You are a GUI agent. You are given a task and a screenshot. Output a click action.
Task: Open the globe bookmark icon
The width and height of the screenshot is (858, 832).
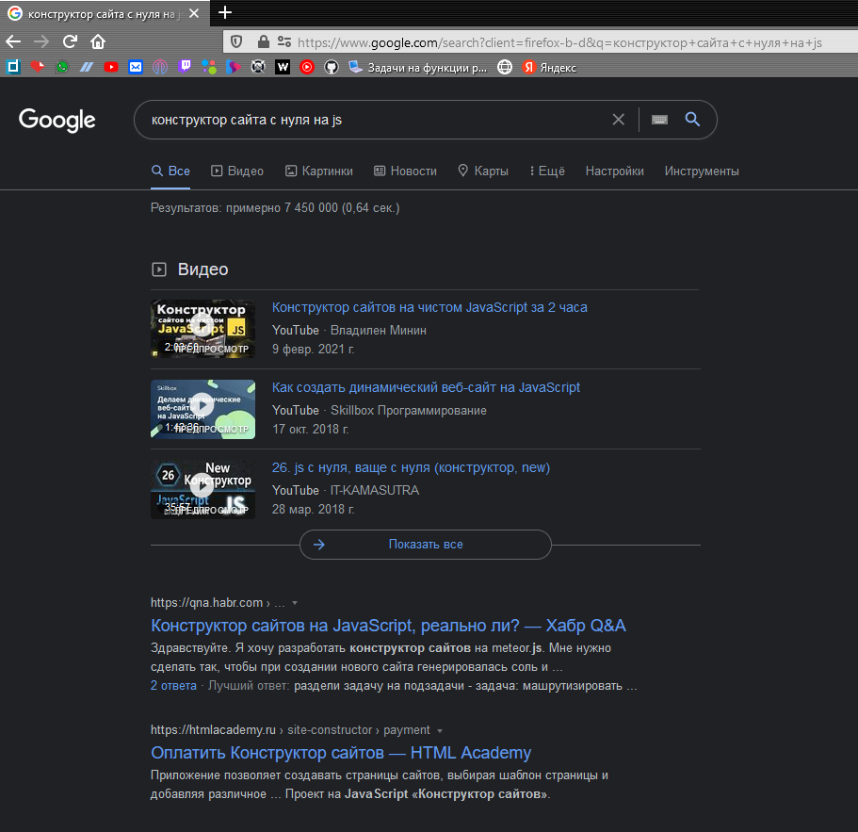click(x=505, y=67)
